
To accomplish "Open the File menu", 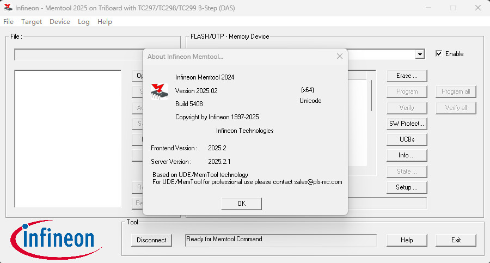I will (x=8, y=22).
